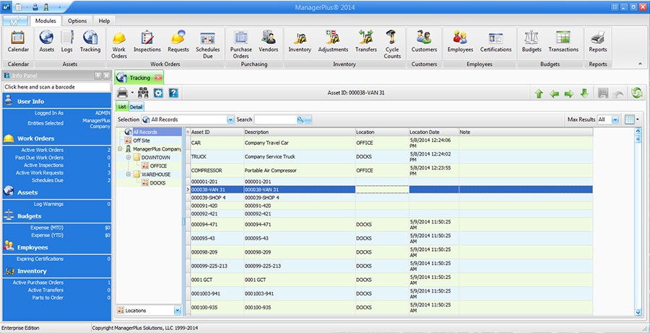Click Expiring Certifications in Info Panel
The image size is (650, 333).
tap(40, 259)
